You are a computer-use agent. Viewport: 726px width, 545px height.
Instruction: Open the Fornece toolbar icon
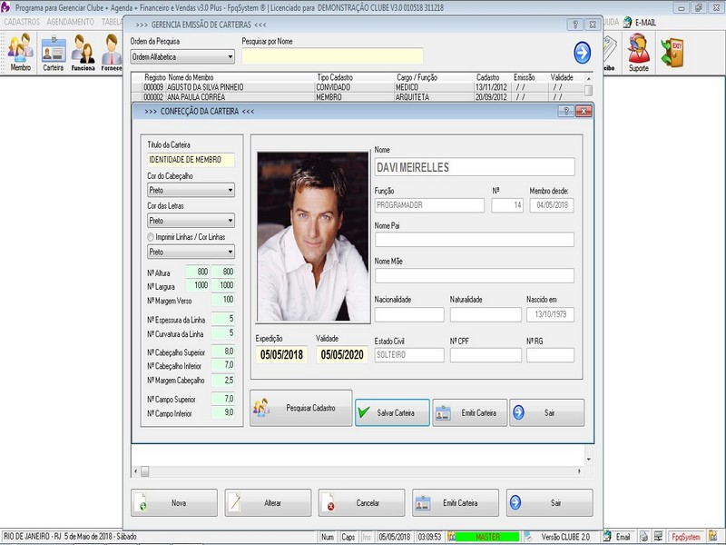pyautogui.click(x=111, y=53)
